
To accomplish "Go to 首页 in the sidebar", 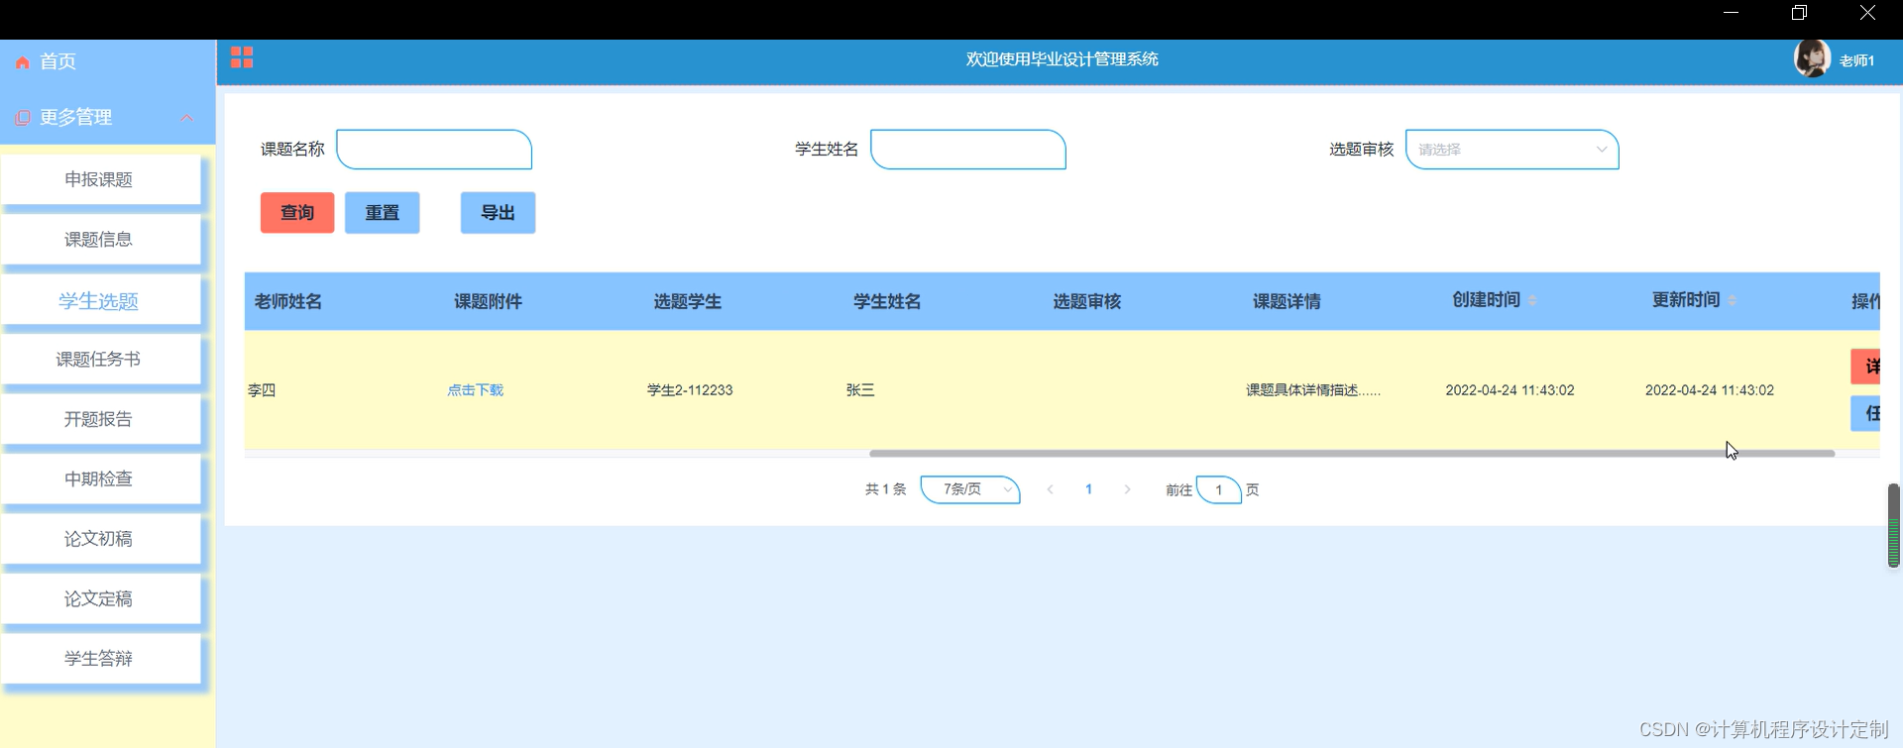I will click(x=57, y=62).
